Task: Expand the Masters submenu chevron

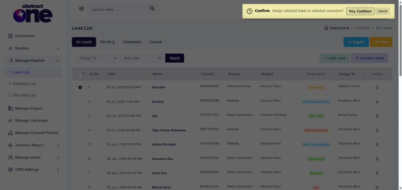Action: tap(58, 48)
